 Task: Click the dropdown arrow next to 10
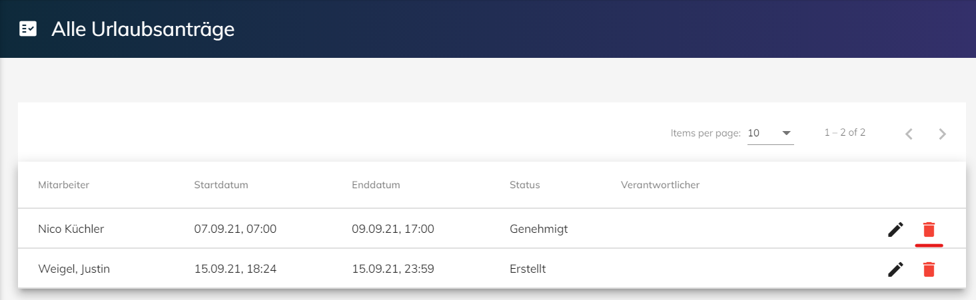(786, 133)
